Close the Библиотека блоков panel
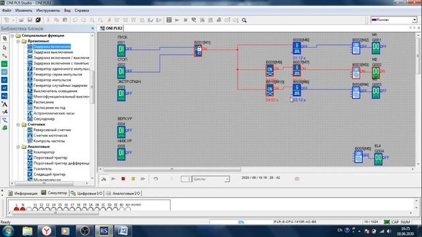This screenshot has width=422, height=237. (x=92, y=28)
